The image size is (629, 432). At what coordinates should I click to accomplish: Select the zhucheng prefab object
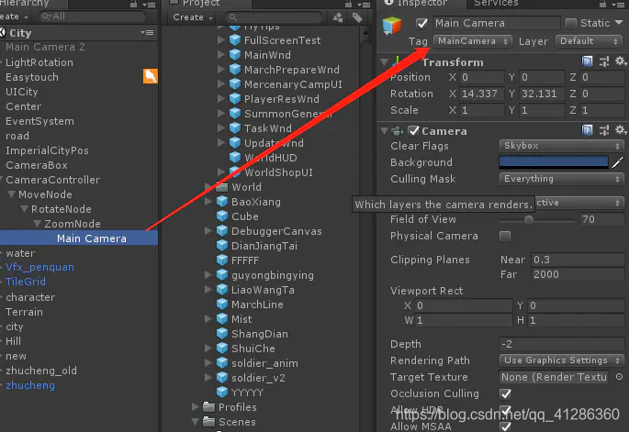point(30,385)
